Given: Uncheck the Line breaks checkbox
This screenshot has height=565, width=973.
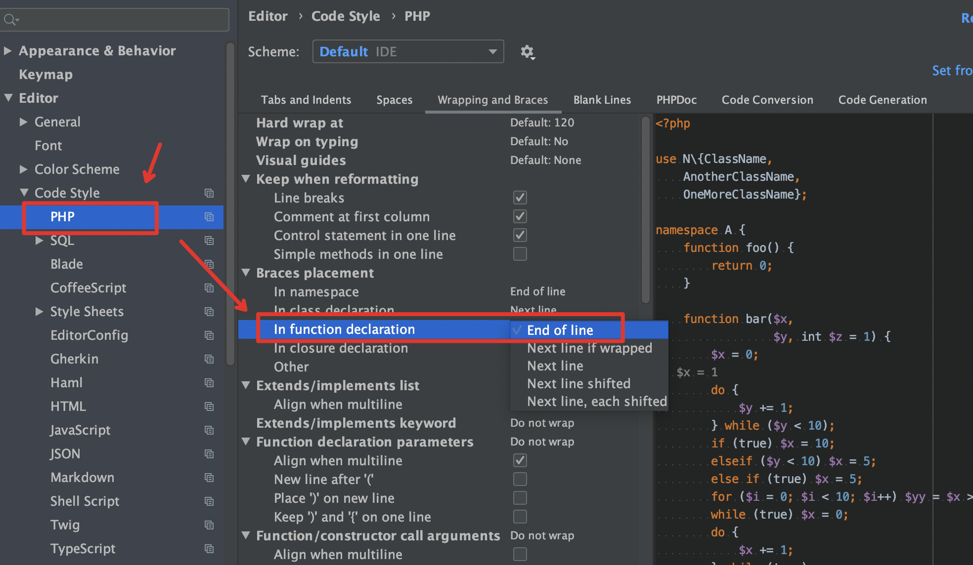Looking at the screenshot, I should [520, 198].
